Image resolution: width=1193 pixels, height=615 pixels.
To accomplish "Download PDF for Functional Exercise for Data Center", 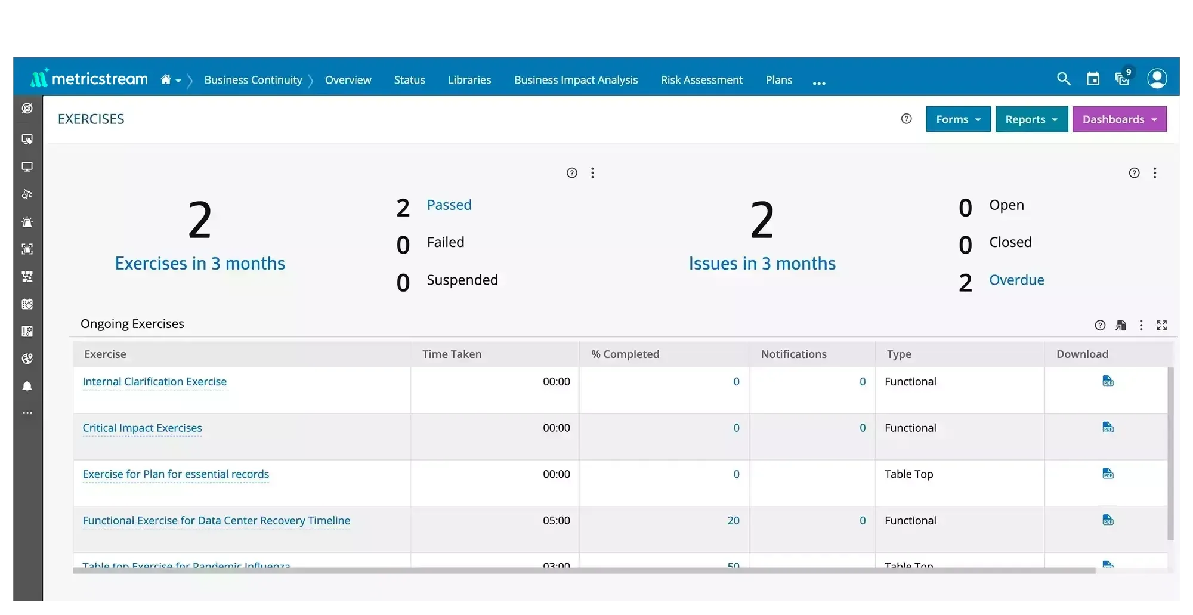I will pyautogui.click(x=1108, y=520).
